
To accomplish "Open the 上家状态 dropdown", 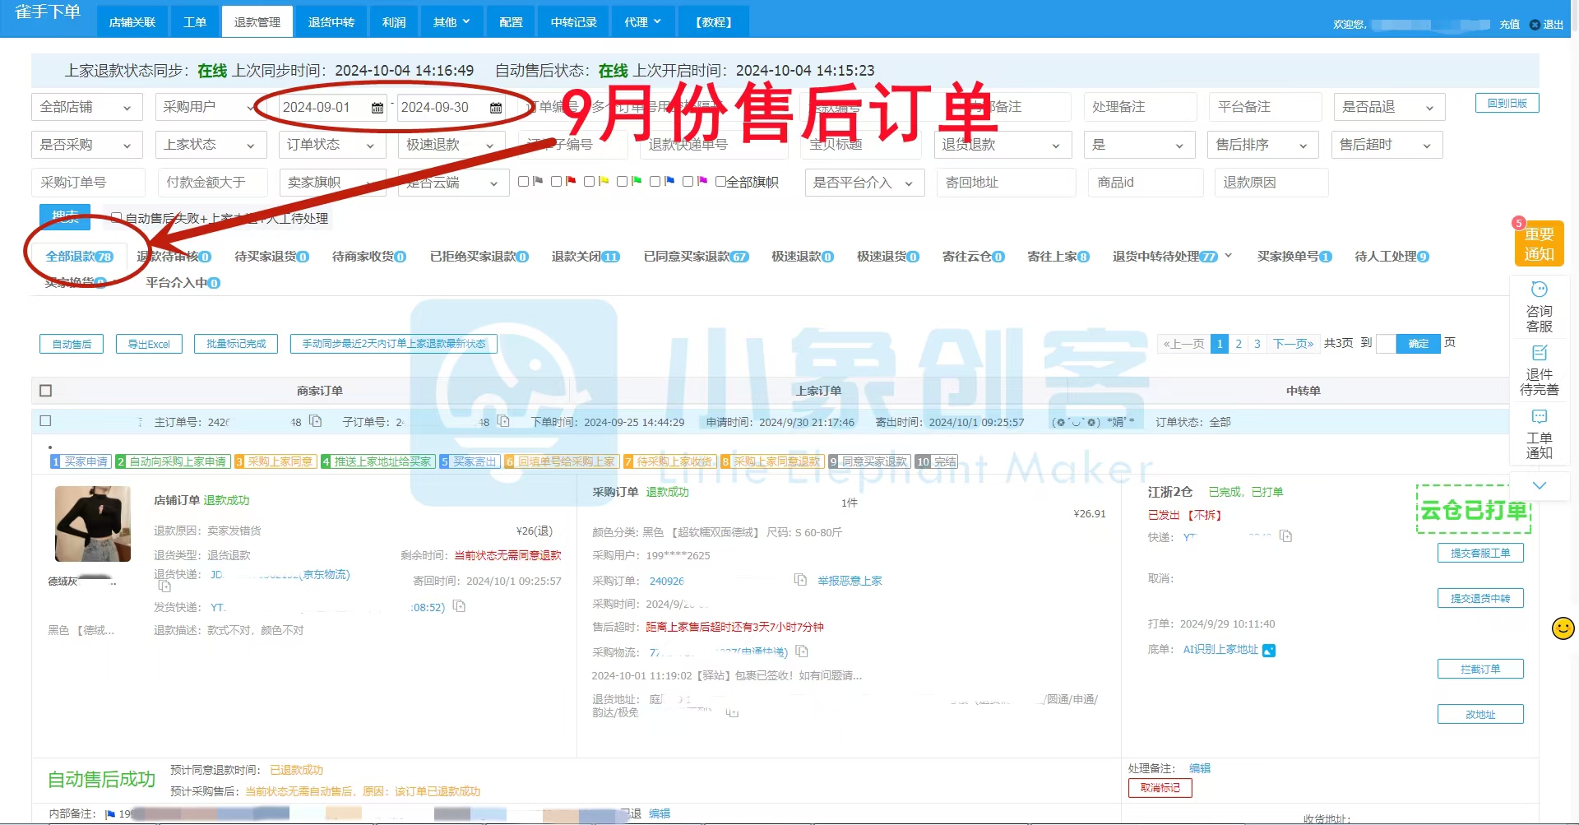I will coord(211,145).
